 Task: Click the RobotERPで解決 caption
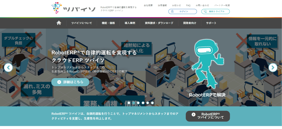click(x=207, y=95)
